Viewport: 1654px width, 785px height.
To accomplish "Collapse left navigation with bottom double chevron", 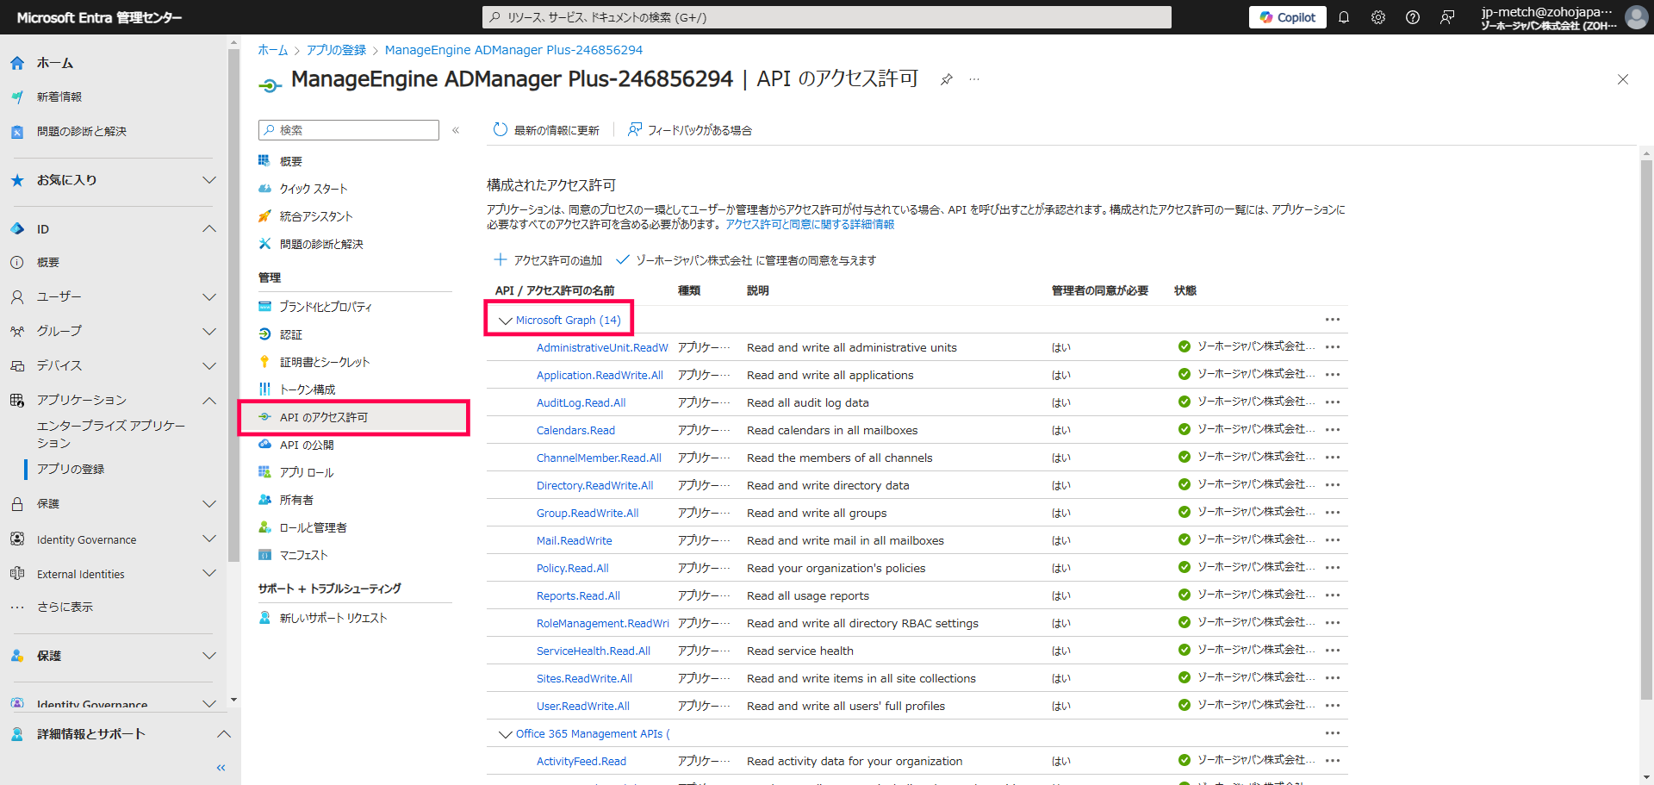I will coord(221,768).
